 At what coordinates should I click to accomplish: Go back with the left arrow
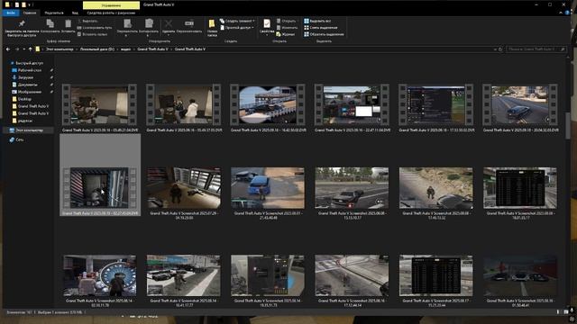pos(8,49)
